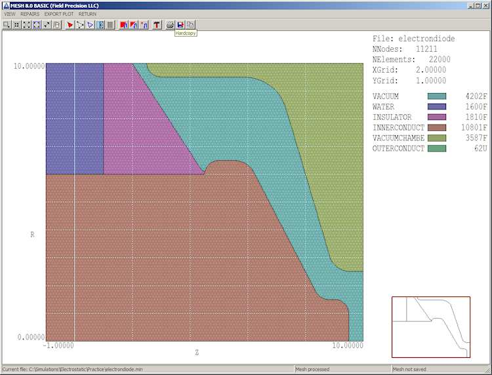Screen dimensions: 492x375
Task: Open the VIEW menu
Action: 10,14
